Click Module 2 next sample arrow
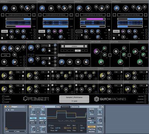The width and height of the screenshot is (149, 134). pyautogui.click(x=71, y=15)
